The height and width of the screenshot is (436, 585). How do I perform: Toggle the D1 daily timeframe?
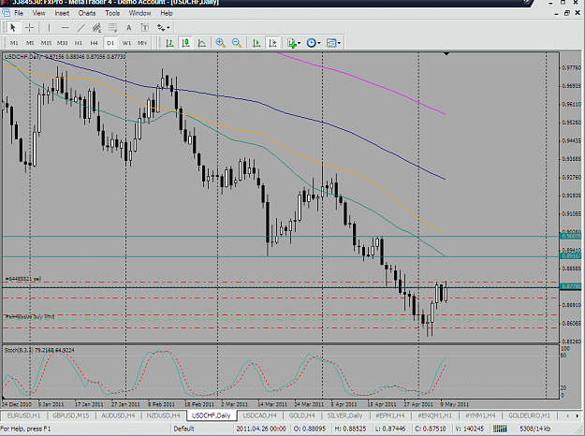[x=110, y=43]
